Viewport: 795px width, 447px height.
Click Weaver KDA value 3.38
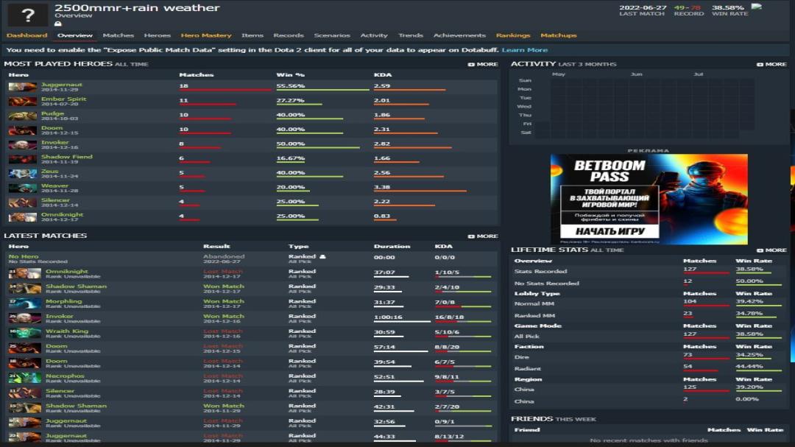point(382,187)
